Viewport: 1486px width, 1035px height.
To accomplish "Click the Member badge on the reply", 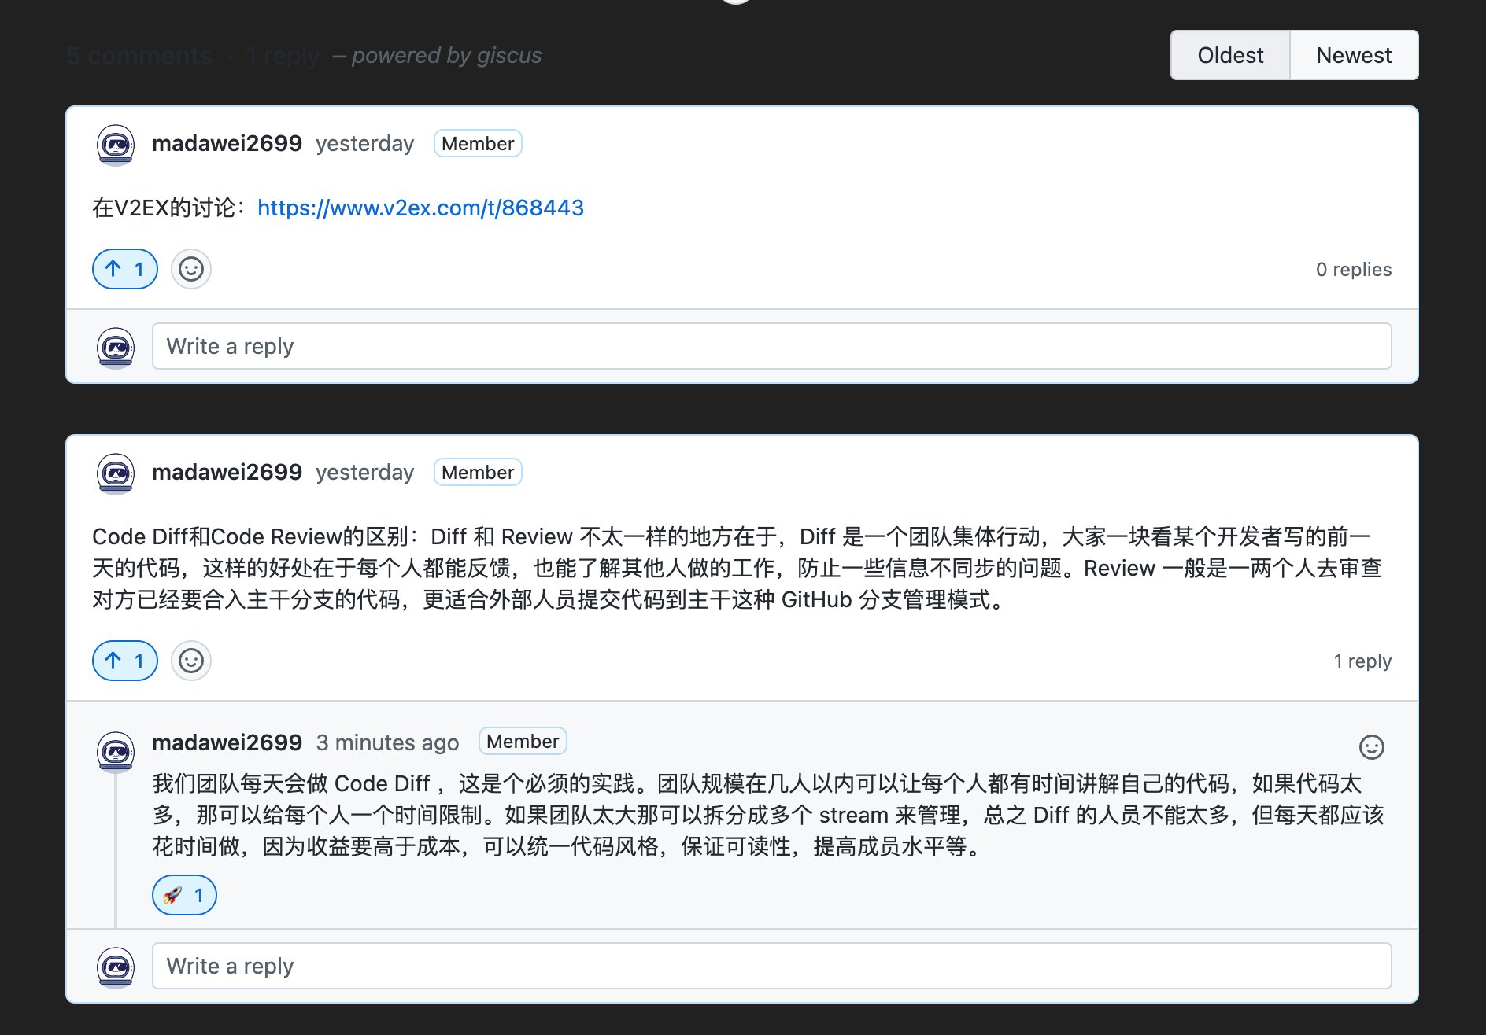I will (522, 741).
